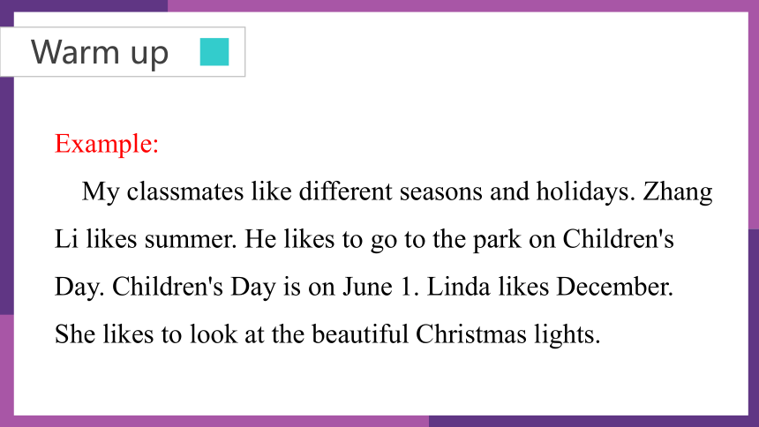Click the word June in third line
Viewport: 759px width, 427px height.
[367, 286]
